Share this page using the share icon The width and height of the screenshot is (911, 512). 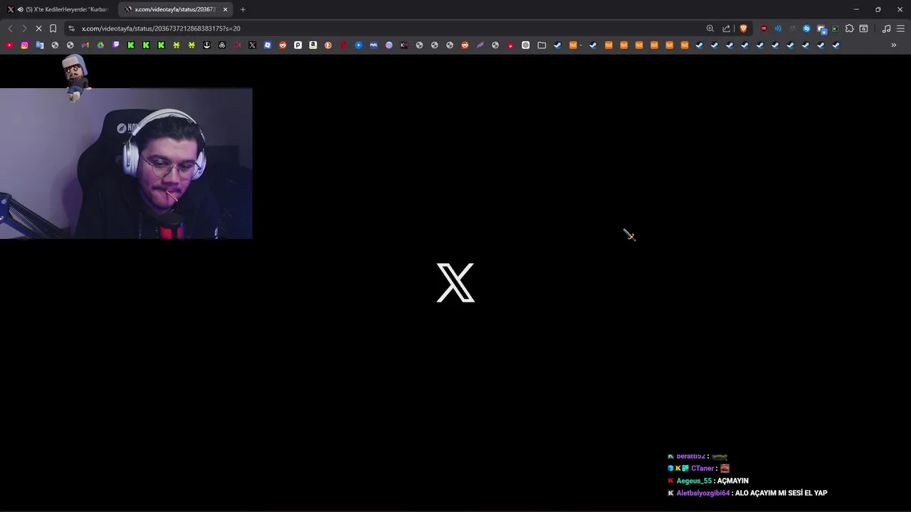pos(726,28)
